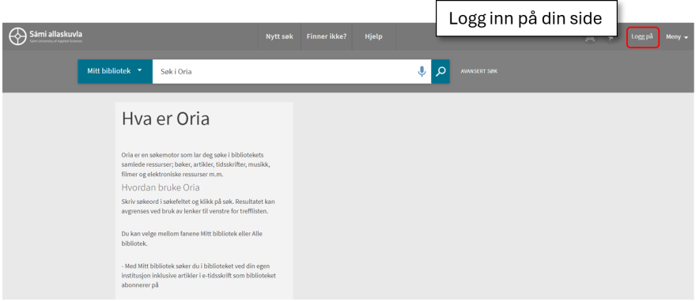Expand the Meny dropdown
The height and width of the screenshot is (302, 696).
(x=676, y=37)
